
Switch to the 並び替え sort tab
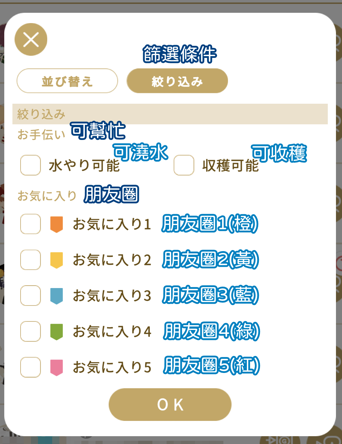67,81
